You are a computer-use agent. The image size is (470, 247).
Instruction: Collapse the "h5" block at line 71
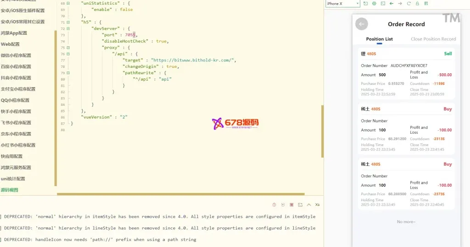(68, 22)
